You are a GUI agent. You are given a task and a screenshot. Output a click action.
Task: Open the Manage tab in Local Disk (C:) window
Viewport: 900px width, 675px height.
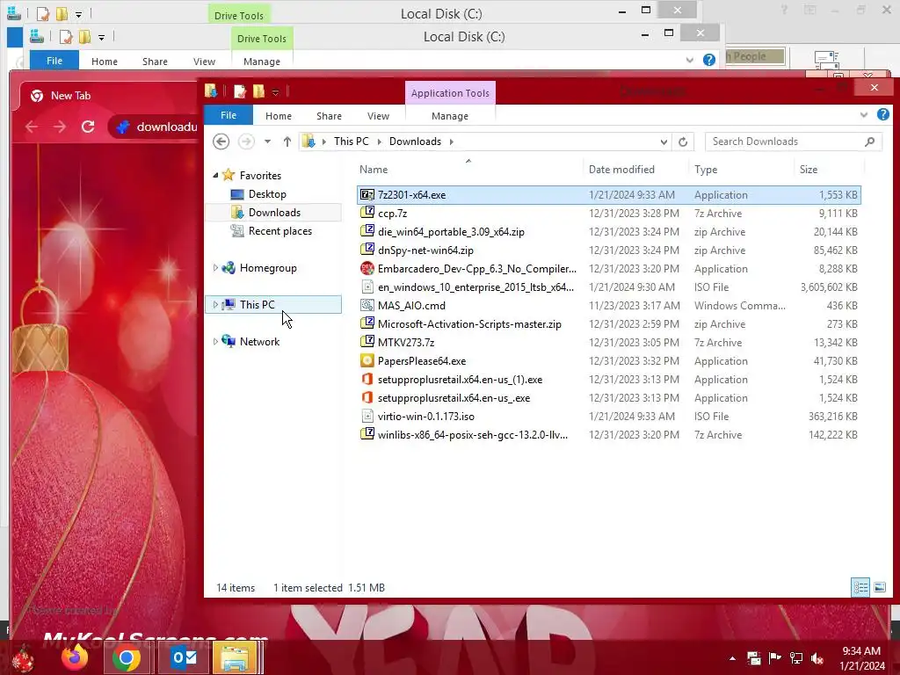tap(262, 62)
